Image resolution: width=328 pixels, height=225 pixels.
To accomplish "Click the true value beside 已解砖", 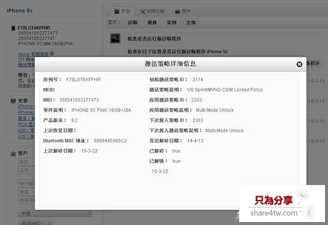I will coord(176,151).
